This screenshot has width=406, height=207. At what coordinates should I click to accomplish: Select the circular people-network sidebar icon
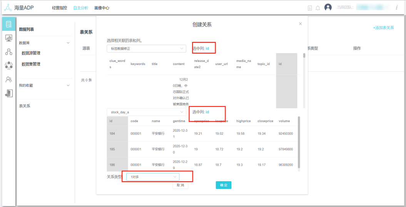pos(8,65)
